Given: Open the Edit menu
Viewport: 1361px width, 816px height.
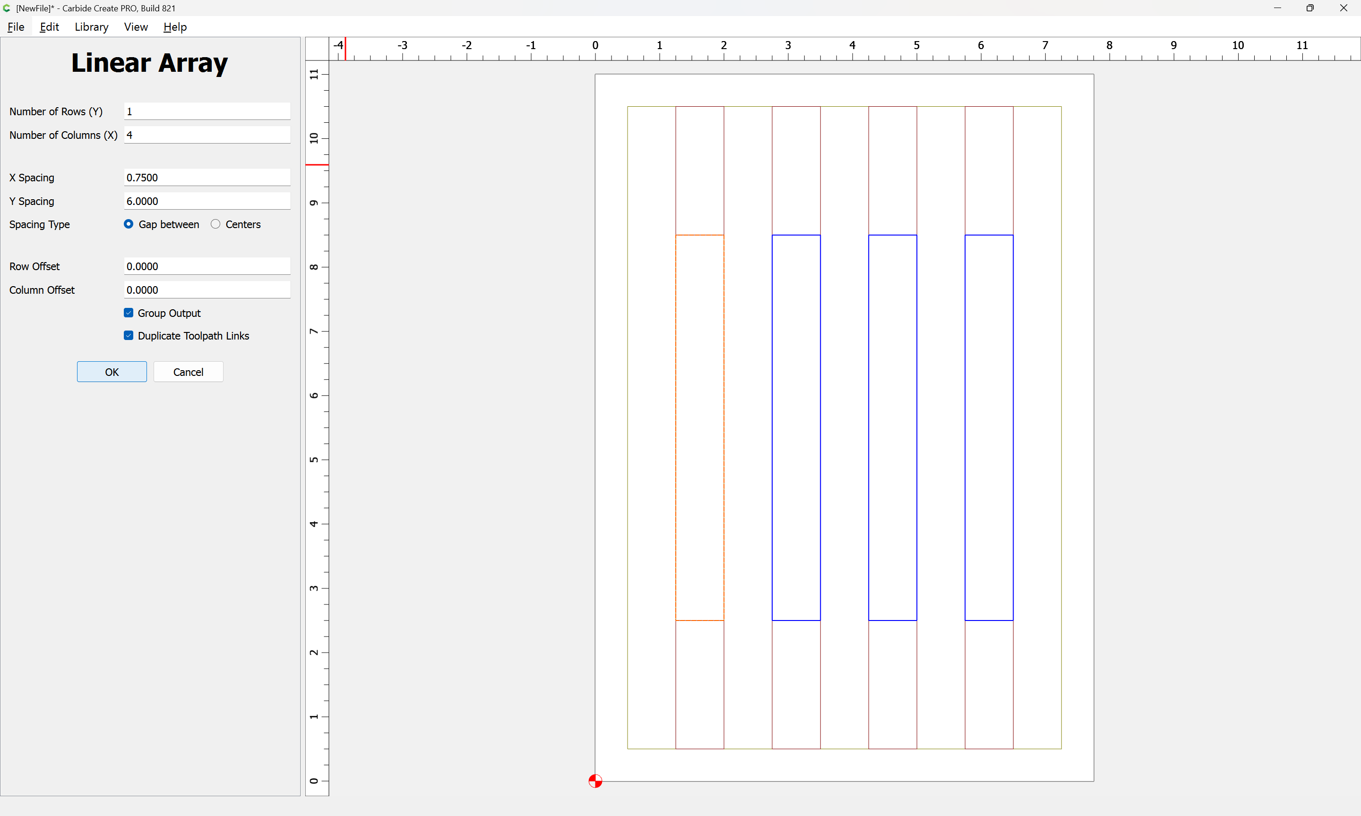Looking at the screenshot, I should pos(49,27).
